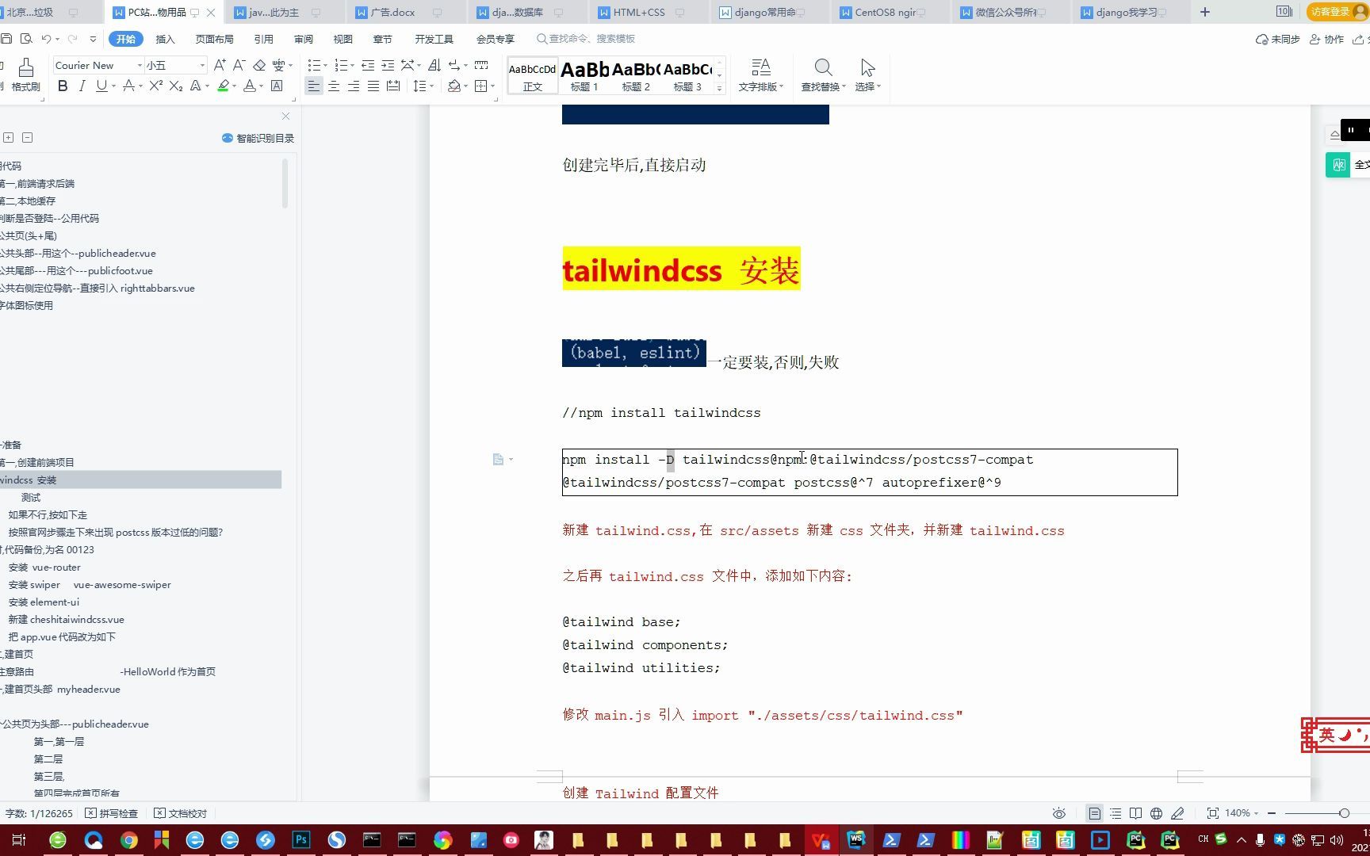Select outline item 安装 vue-router
1370x856 pixels.
(44, 567)
